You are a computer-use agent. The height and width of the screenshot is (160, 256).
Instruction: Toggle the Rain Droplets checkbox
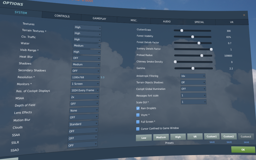138,108
